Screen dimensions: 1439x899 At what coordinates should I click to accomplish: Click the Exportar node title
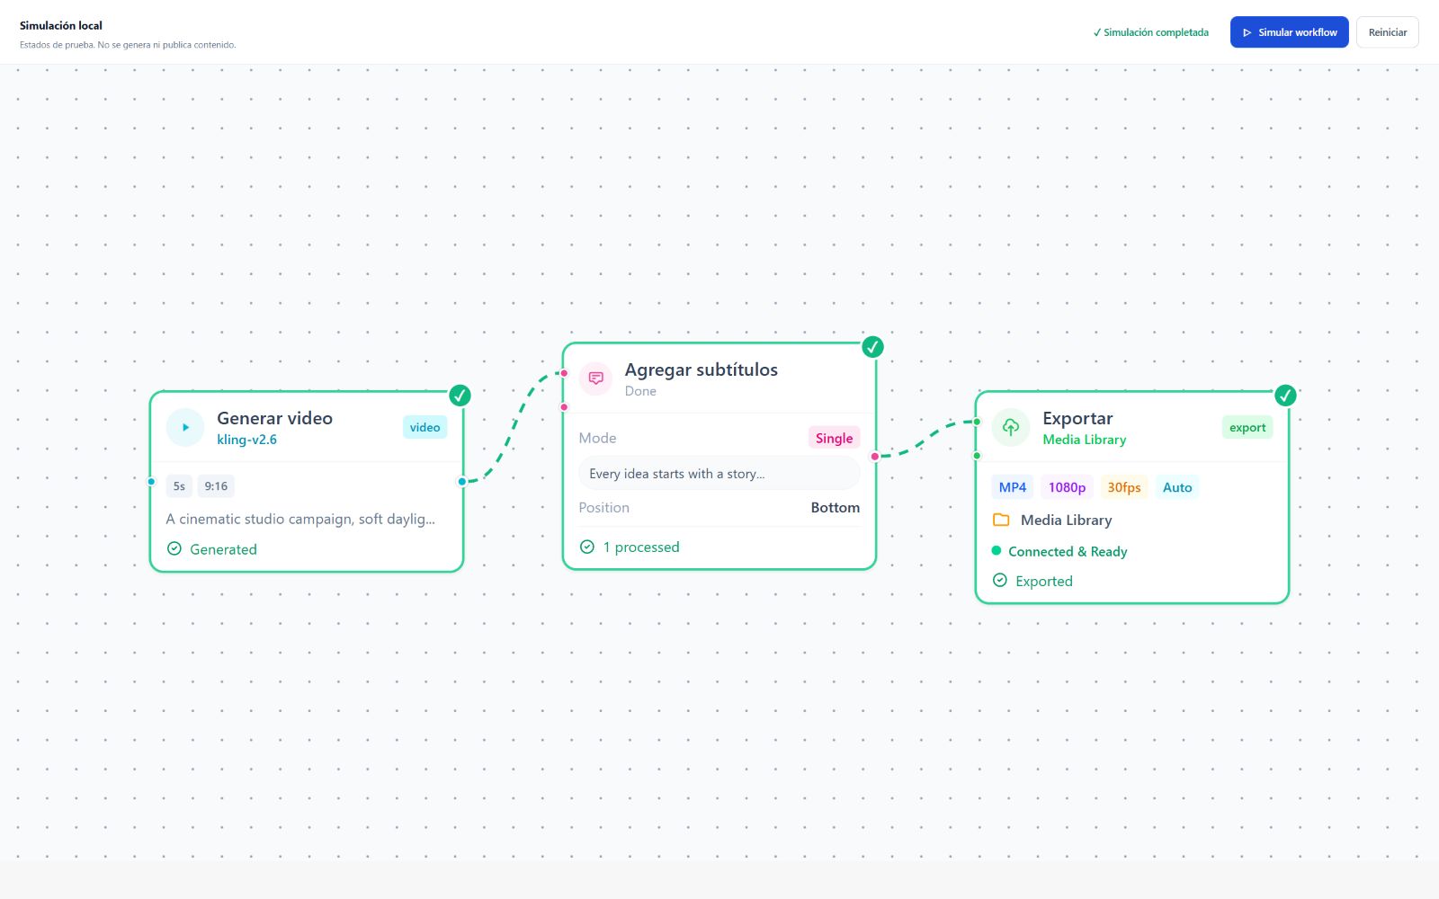point(1077,418)
